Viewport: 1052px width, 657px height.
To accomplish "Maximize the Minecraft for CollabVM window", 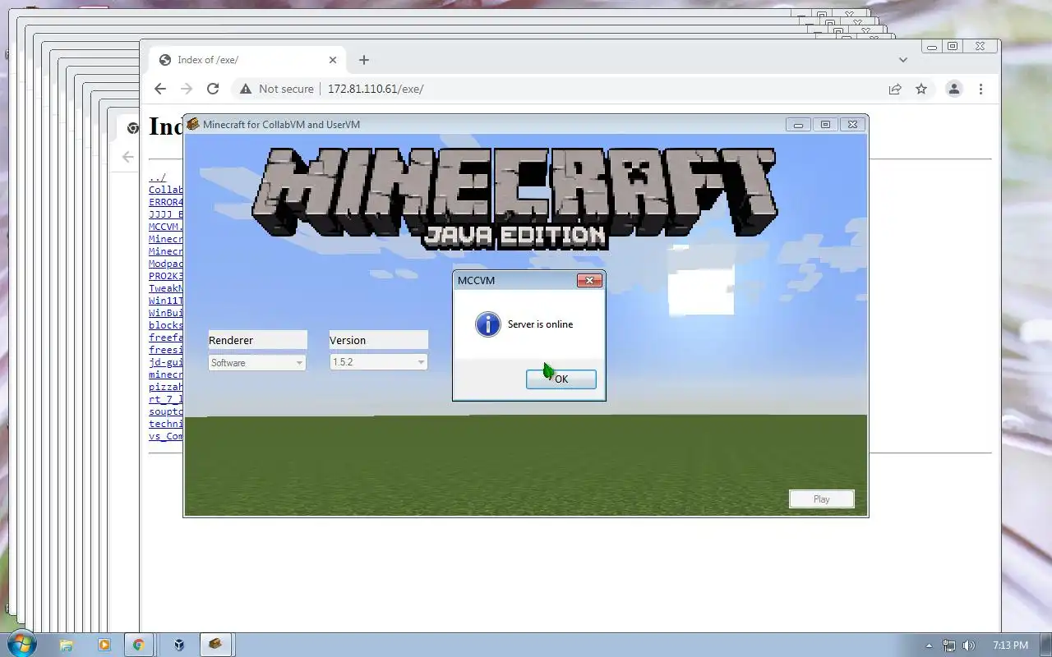I will click(825, 125).
